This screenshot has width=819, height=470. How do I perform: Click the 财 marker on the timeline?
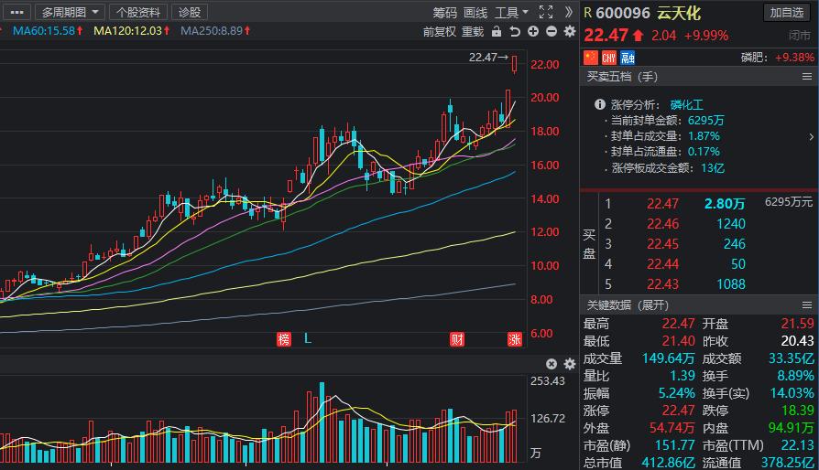(456, 339)
